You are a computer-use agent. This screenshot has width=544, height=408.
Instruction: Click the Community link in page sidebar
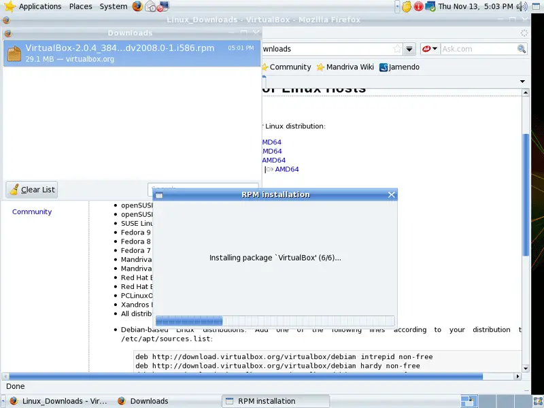click(x=32, y=211)
